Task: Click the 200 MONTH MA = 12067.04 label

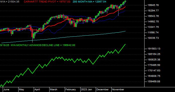Action: 89,2
